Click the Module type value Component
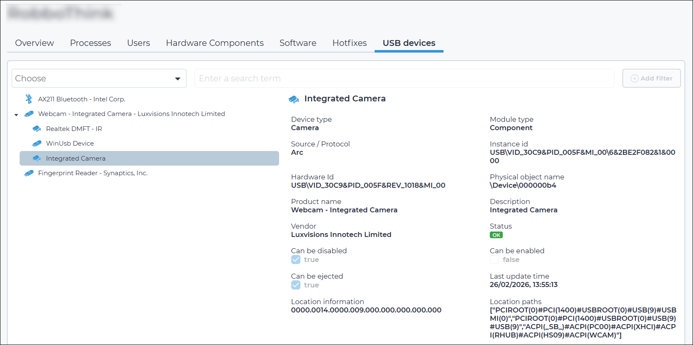 511,128
